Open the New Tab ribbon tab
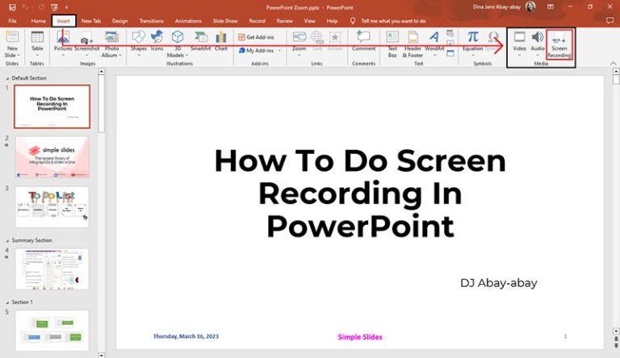 click(x=91, y=21)
